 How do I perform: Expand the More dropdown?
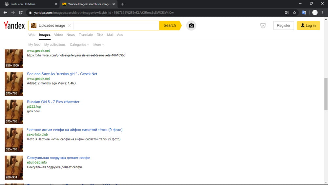(98, 45)
